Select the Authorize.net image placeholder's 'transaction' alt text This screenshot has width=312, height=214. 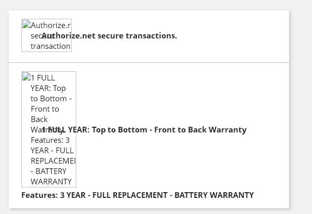coord(50,46)
